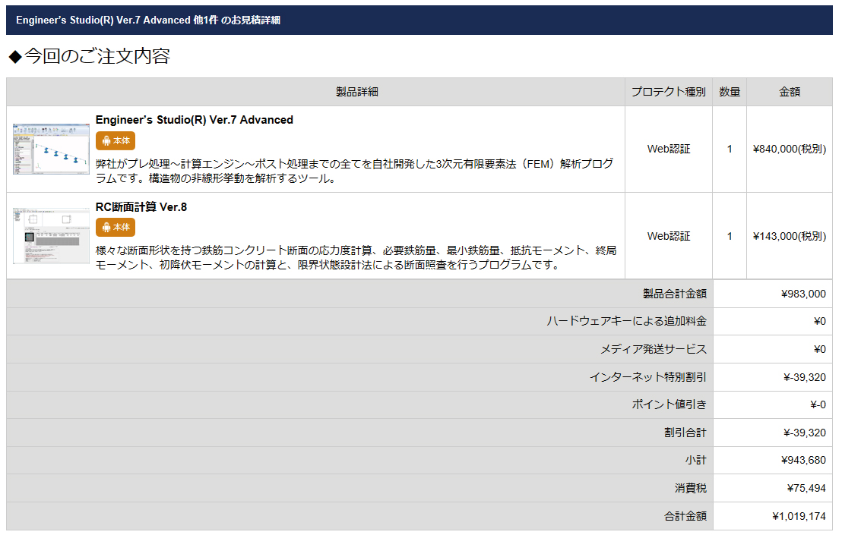Click the 数量 column header
This screenshot has width=842, height=535.
(x=730, y=93)
